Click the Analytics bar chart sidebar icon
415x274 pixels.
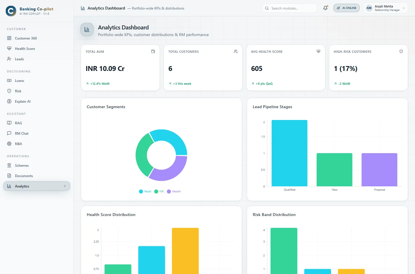pyautogui.click(x=9, y=186)
